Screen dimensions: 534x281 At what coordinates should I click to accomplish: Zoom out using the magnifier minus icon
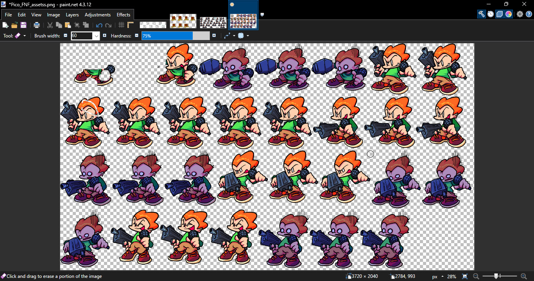point(476,276)
